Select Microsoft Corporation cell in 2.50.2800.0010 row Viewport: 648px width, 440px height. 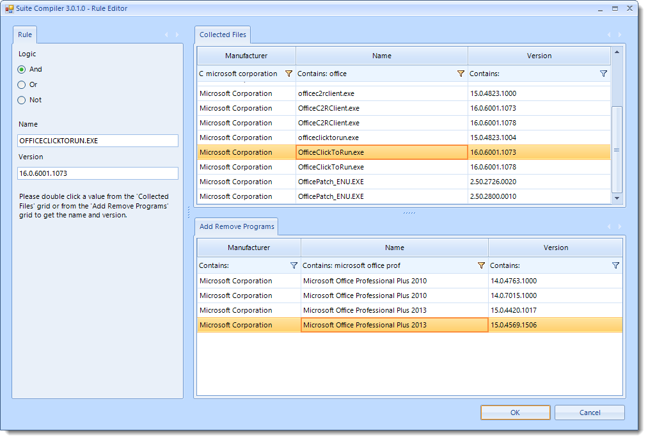pyautogui.click(x=246, y=196)
